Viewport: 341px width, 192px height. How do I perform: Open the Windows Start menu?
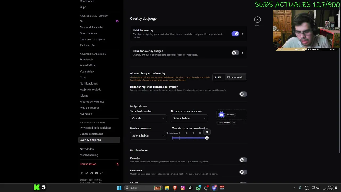tap(119, 188)
